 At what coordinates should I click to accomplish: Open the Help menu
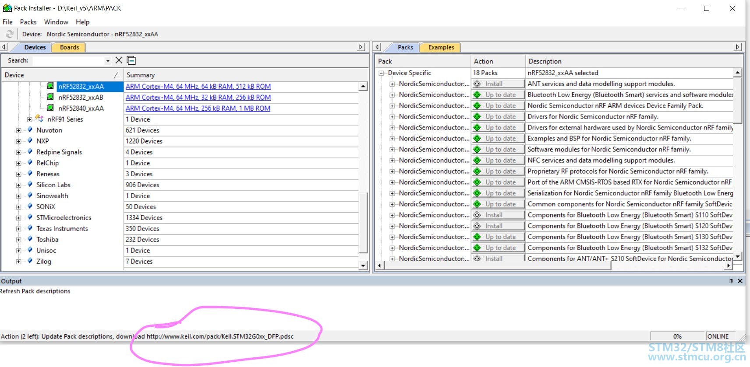[x=82, y=22]
